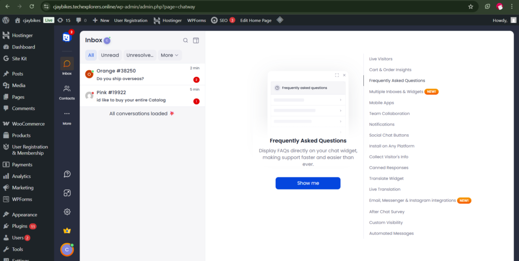Open the help chat bubble icon
Image resolution: width=519 pixels, height=261 pixels.
(x=67, y=174)
